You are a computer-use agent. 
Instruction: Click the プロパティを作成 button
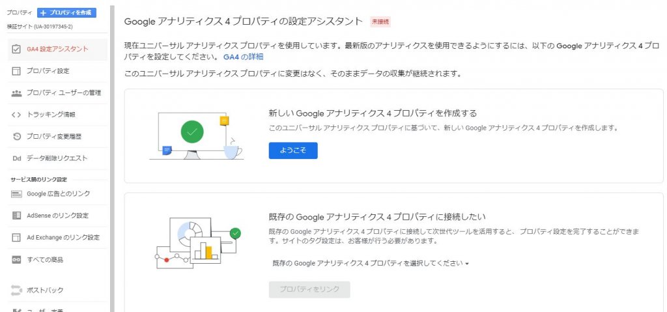click(66, 13)
